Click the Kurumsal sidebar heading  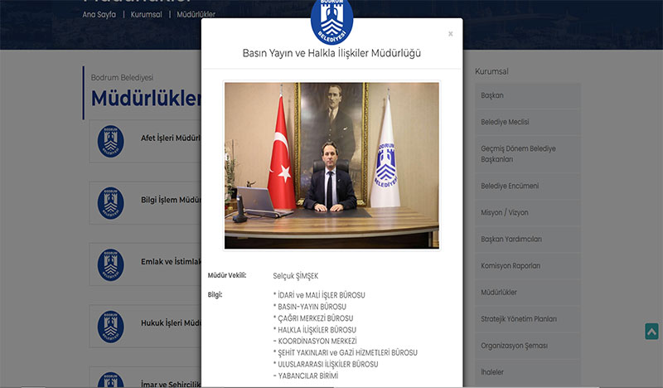click(491, 71)
